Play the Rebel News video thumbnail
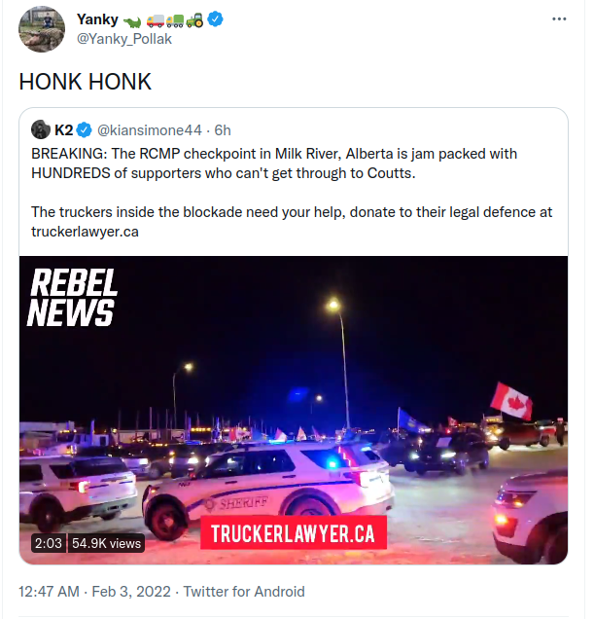The image size is (594, 619). 294,410
